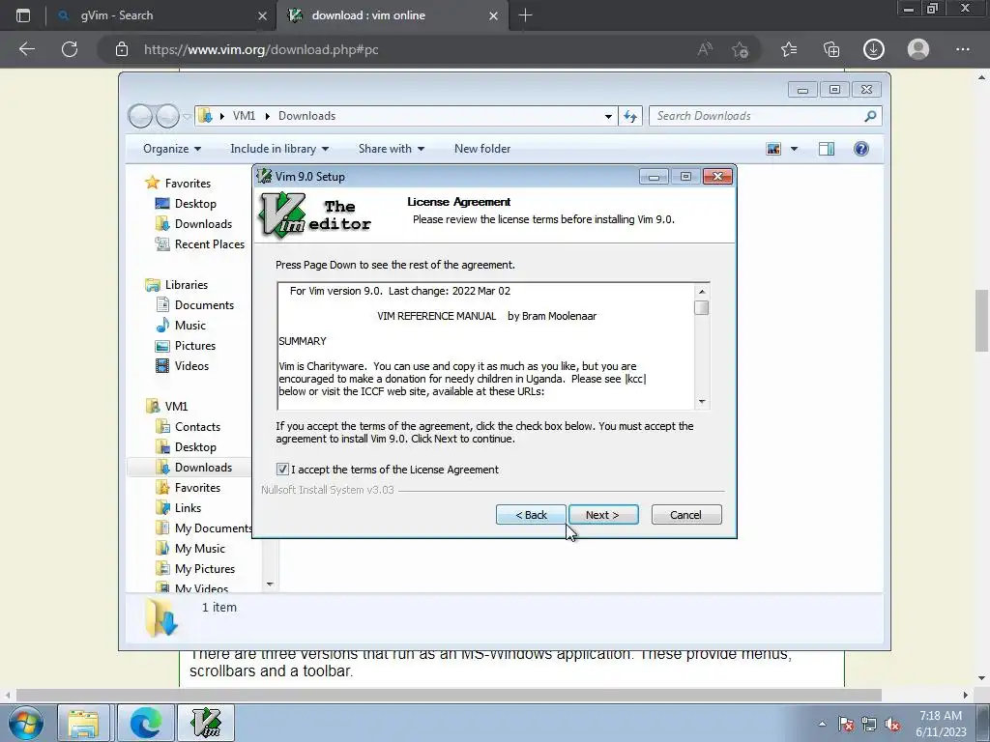
Task: Click Explorer back navigation button
Action: point(140,116)
